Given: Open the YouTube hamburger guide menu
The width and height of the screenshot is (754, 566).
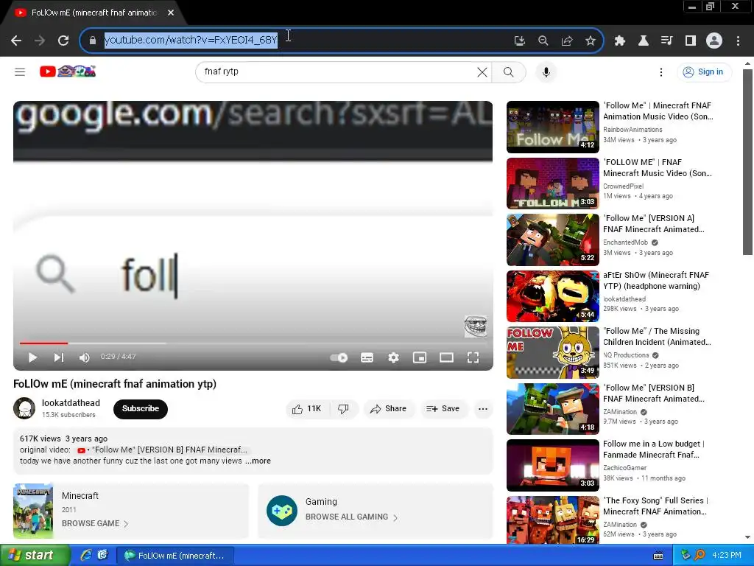Looking at the screenshot, I should [20, 71].
